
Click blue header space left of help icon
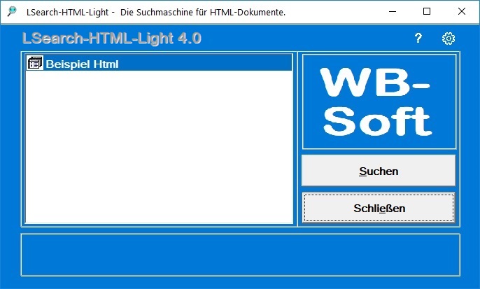click(315, 38)
